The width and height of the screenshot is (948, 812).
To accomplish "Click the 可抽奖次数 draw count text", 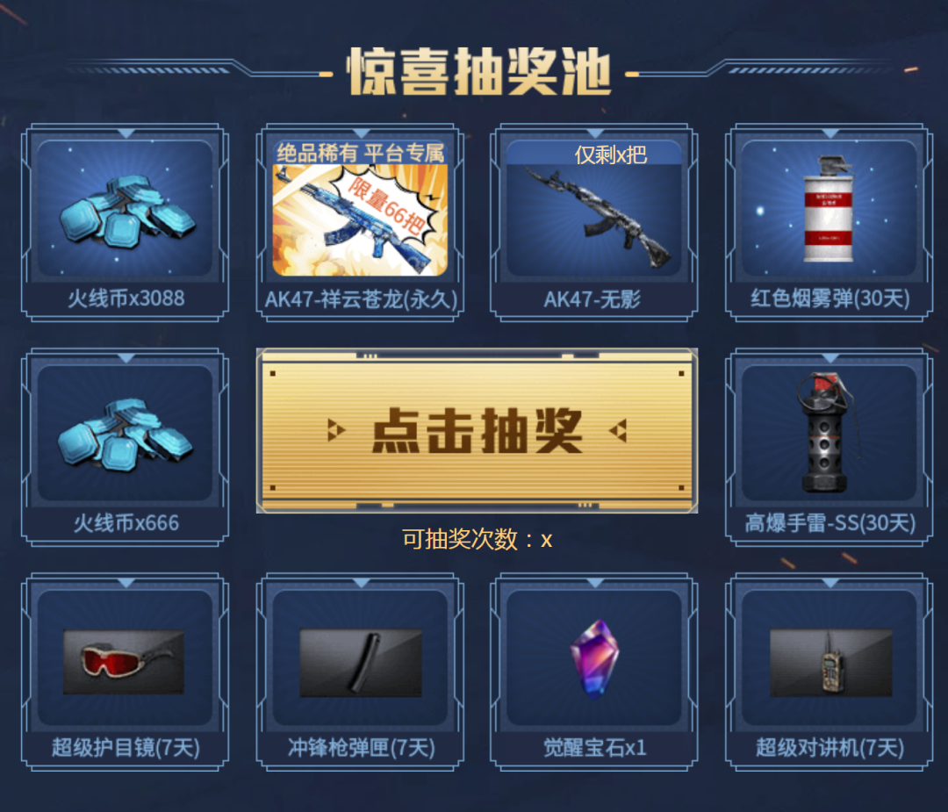I will (477, 539).
